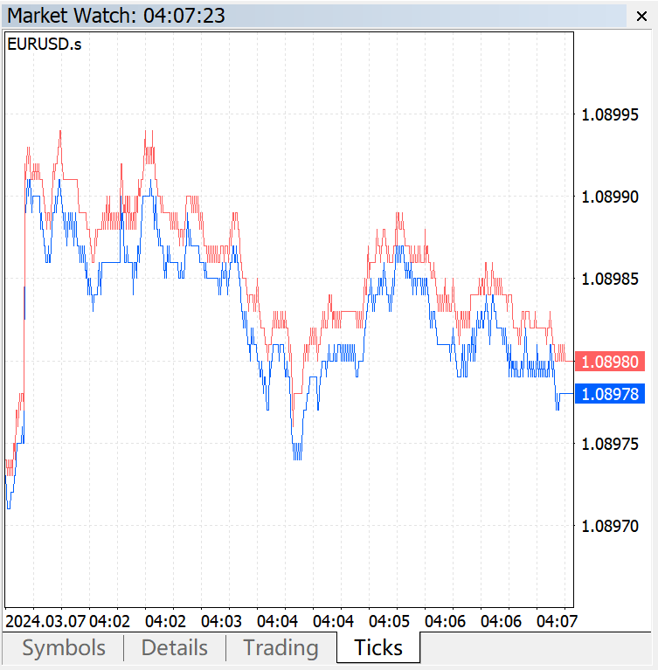
Task: Click the 2024.03.07 date label
Action: click(x=45, y=621)
